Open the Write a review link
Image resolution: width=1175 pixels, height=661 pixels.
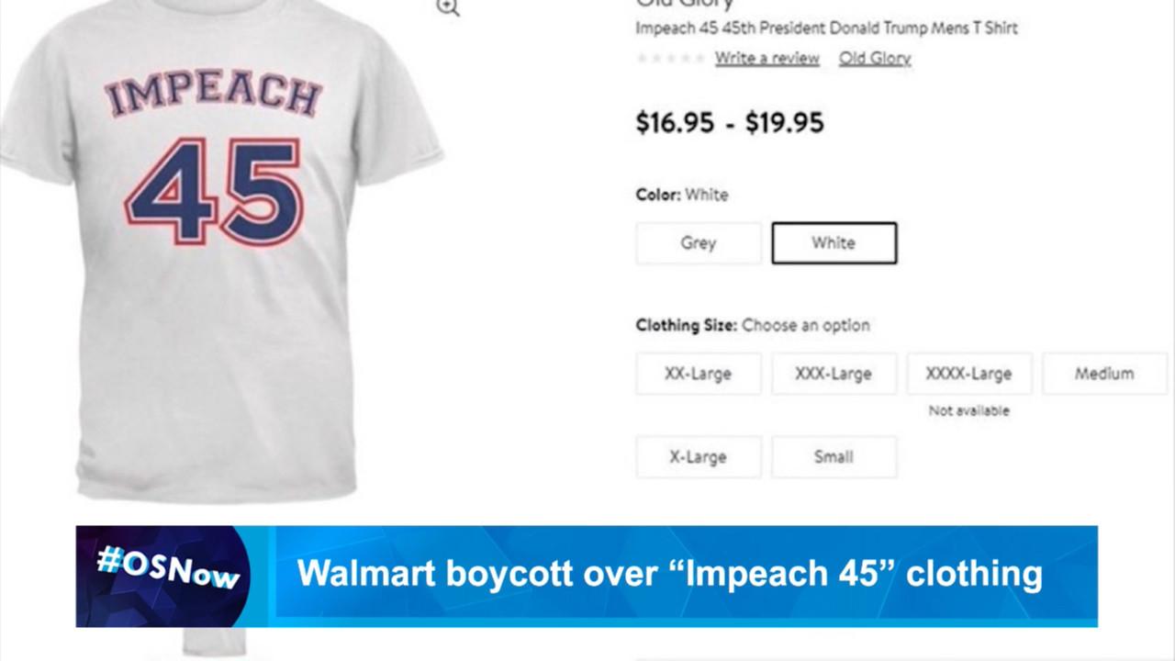click(x=767, y=58)
